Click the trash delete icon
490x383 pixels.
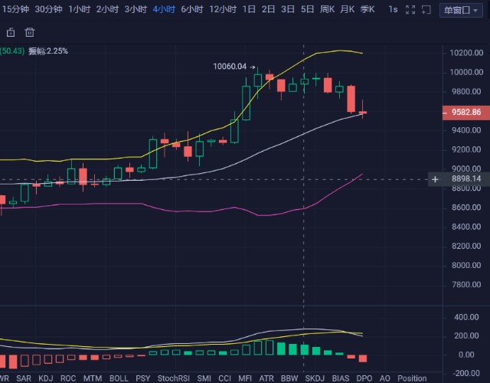coord(30,32)
